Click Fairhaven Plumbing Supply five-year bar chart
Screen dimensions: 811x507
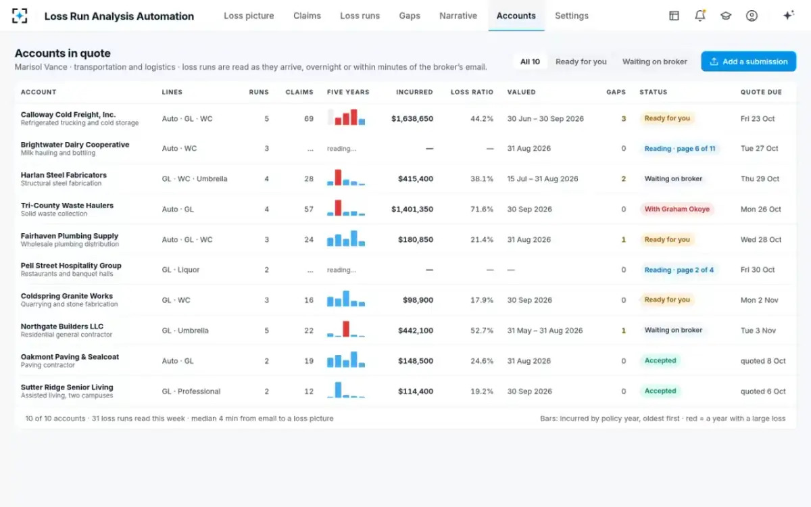(x=347, y=238)
